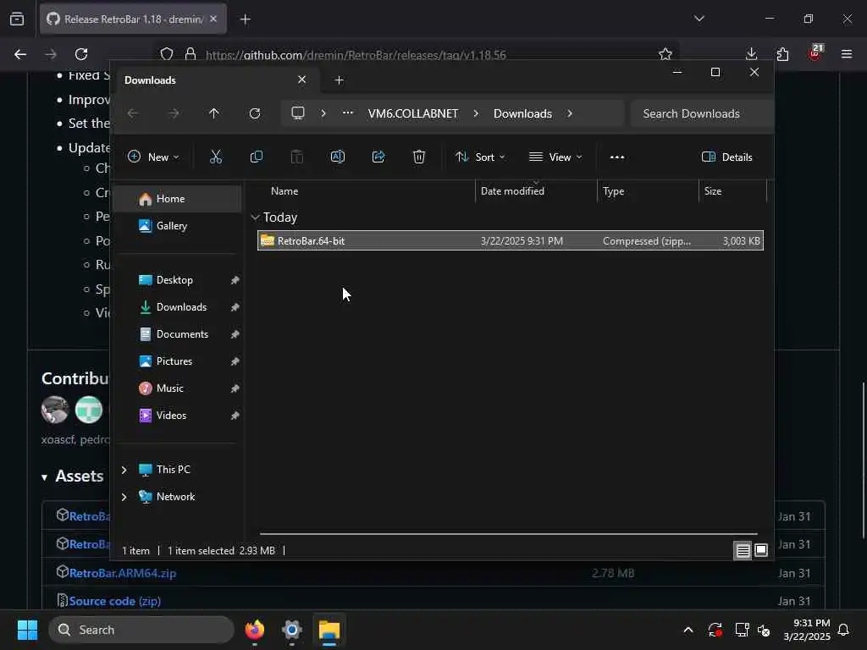
Task: Expand the Network tree node
Action: (x=124, y=497)
